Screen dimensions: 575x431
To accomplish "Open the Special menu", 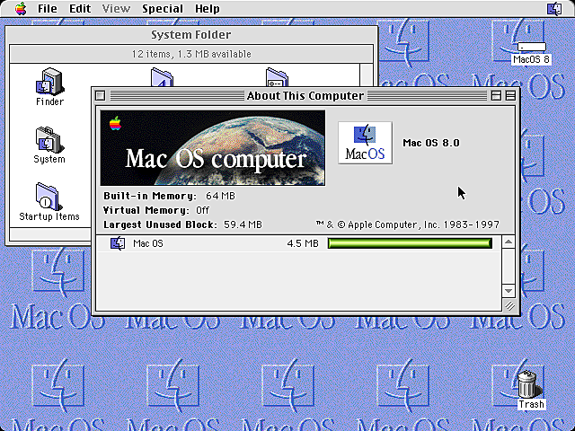I will pos(163,8).
